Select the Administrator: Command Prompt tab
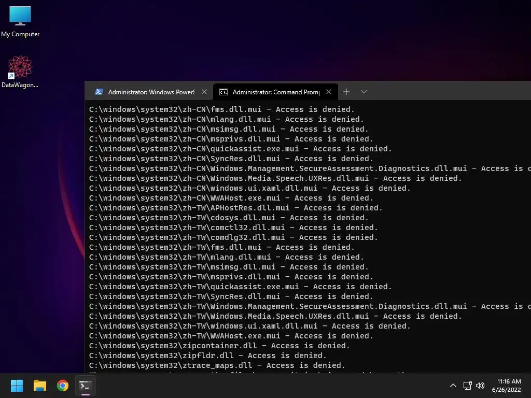531x398 pixels. [276, 92]
